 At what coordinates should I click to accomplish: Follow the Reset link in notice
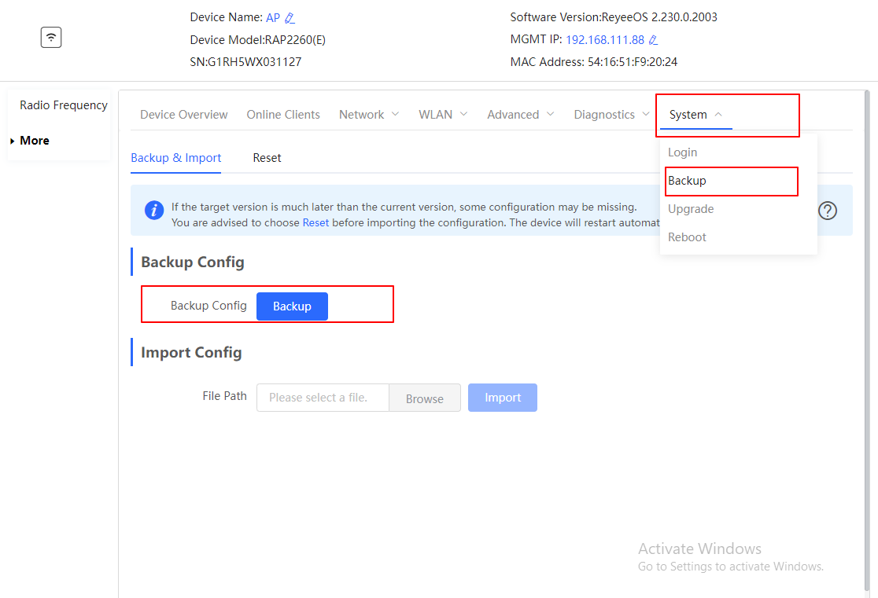click(315, 222)
